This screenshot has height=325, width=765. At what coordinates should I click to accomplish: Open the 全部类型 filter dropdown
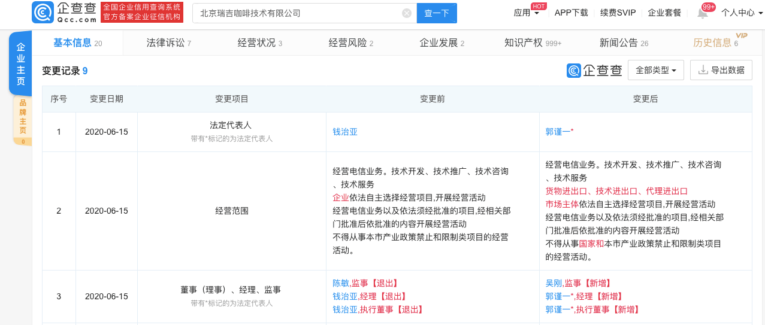coord(655,70)
